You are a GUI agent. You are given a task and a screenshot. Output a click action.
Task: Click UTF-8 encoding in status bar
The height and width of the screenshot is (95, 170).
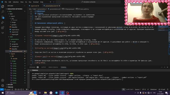(144, 89)
